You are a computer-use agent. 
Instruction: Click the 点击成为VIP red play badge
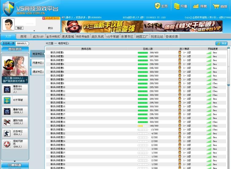[x=51, y=18]
